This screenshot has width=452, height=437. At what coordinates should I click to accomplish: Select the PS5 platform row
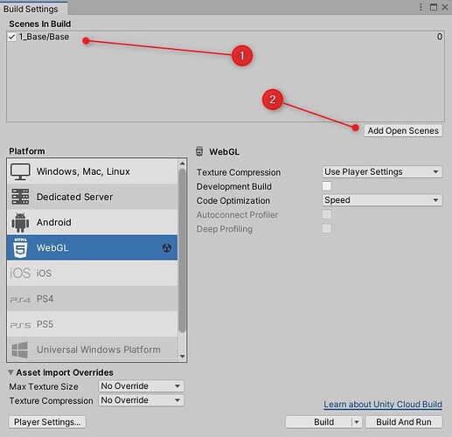(92, 324)
